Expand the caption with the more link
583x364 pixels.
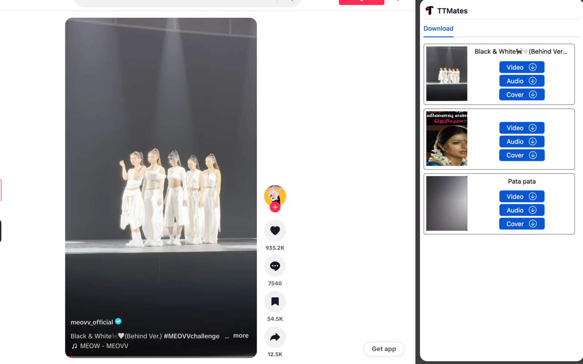pyautogui.click(x=240, y=335)
